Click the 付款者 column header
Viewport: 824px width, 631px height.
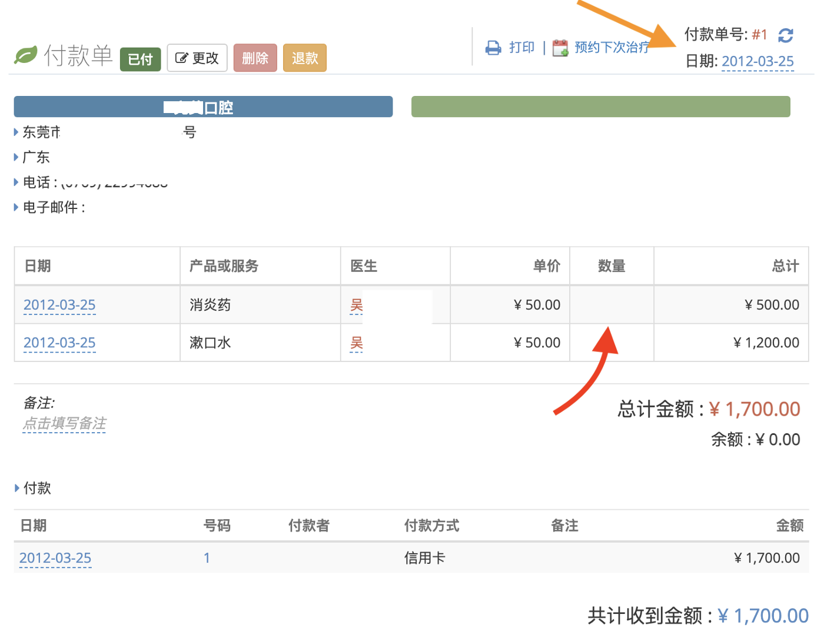click(x=309, y=526)
